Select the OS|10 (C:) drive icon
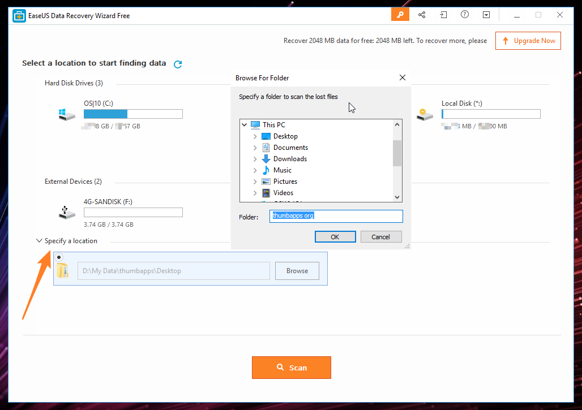The image size is (582, 410). (67, 115)
